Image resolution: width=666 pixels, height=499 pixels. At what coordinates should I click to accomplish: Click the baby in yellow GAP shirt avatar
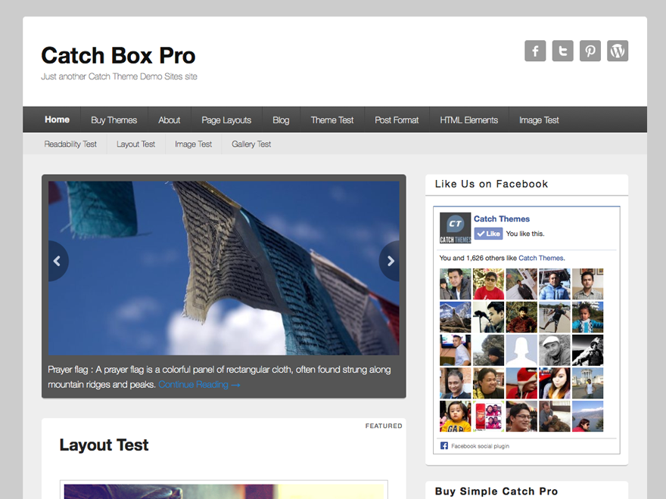pyautogui.click(x=455, y=417)
